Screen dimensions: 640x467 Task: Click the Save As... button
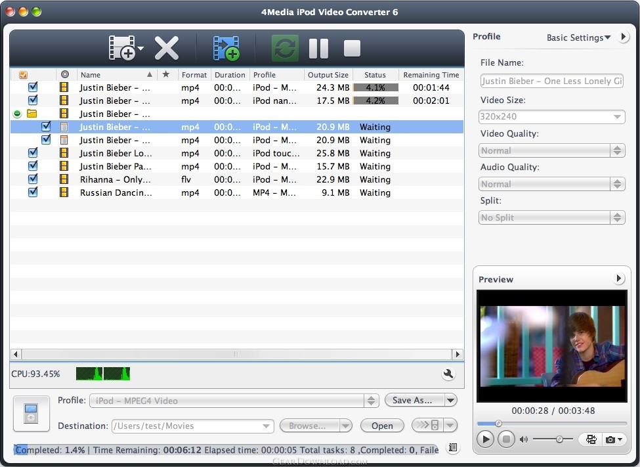pyautogui.click(x=414, y=401)
